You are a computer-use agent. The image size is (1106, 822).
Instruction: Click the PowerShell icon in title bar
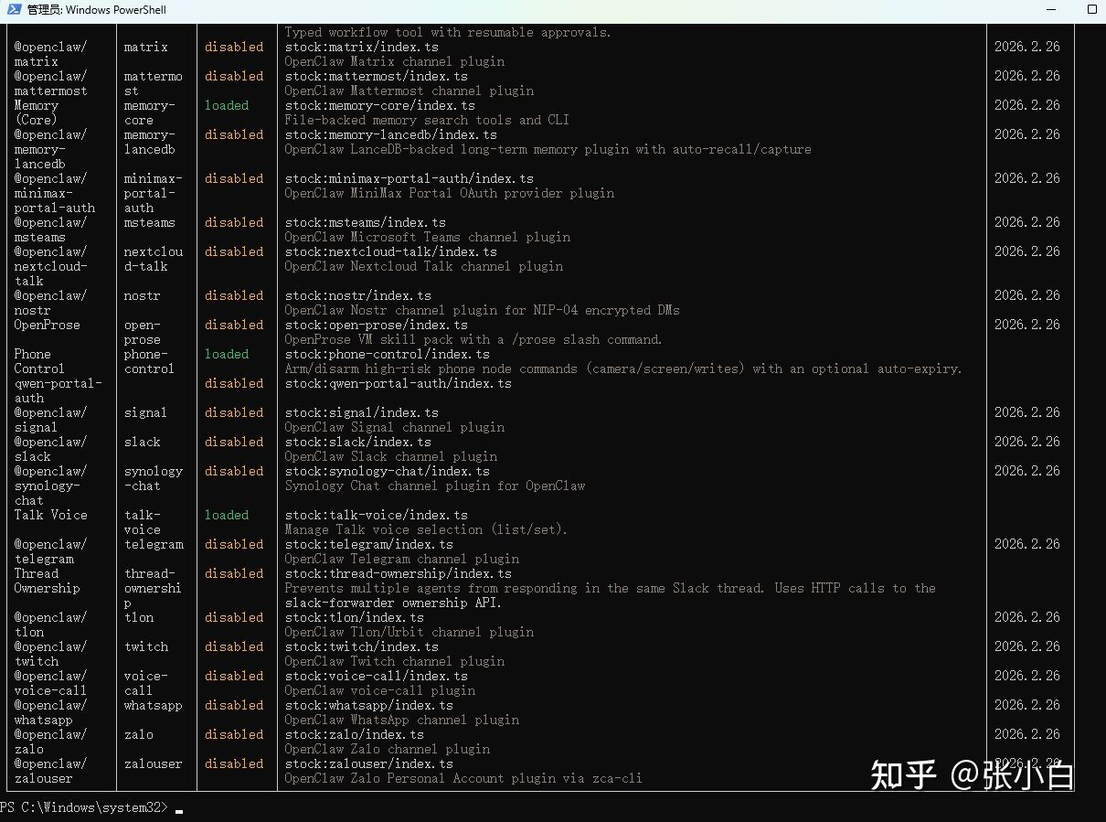[13, 10]
